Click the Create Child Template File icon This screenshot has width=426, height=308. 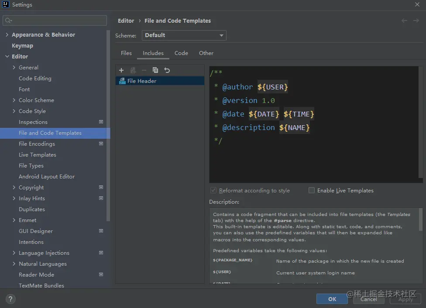coord(133,70)
